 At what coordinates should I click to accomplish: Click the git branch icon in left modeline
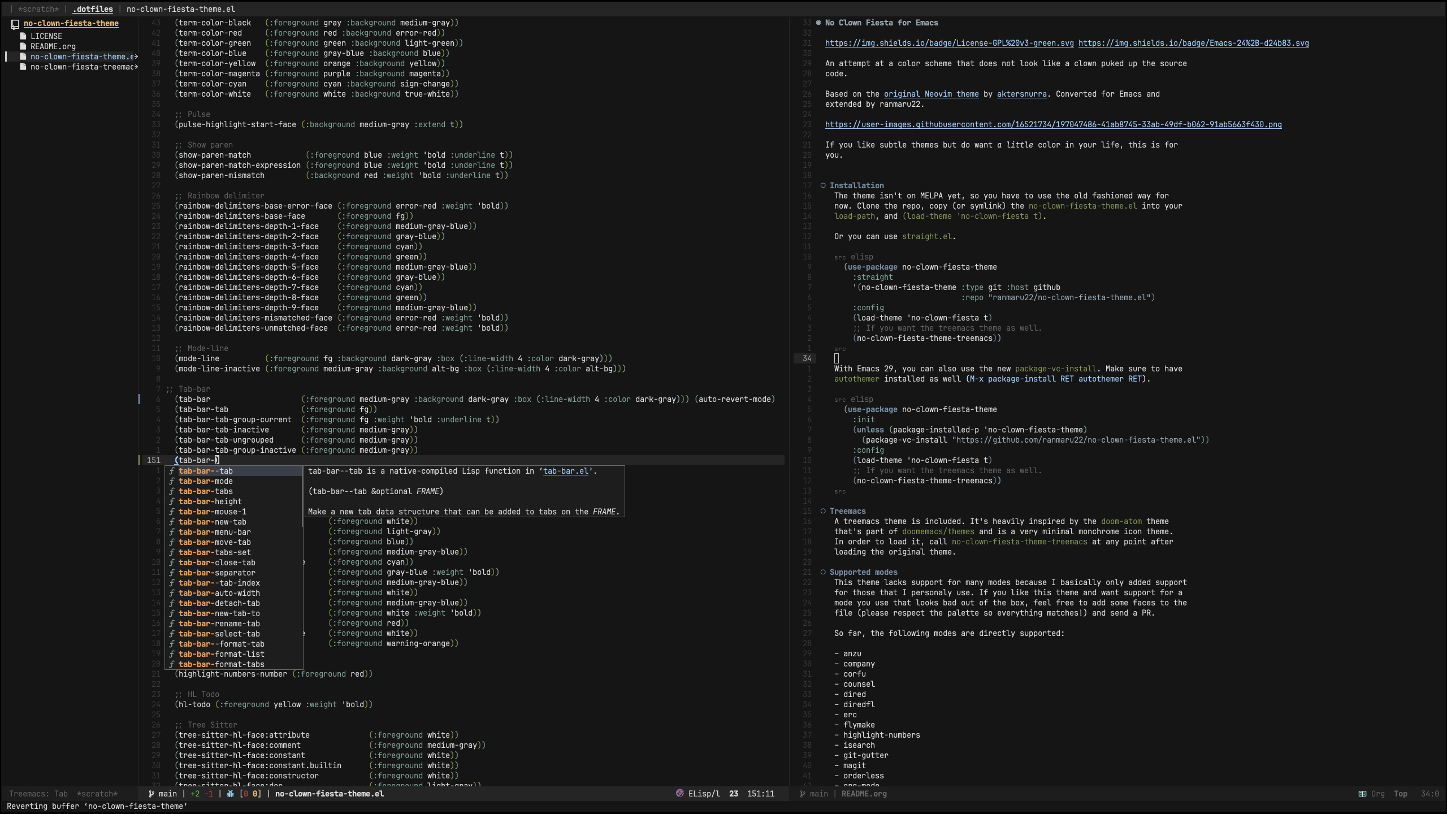point(151,794)
